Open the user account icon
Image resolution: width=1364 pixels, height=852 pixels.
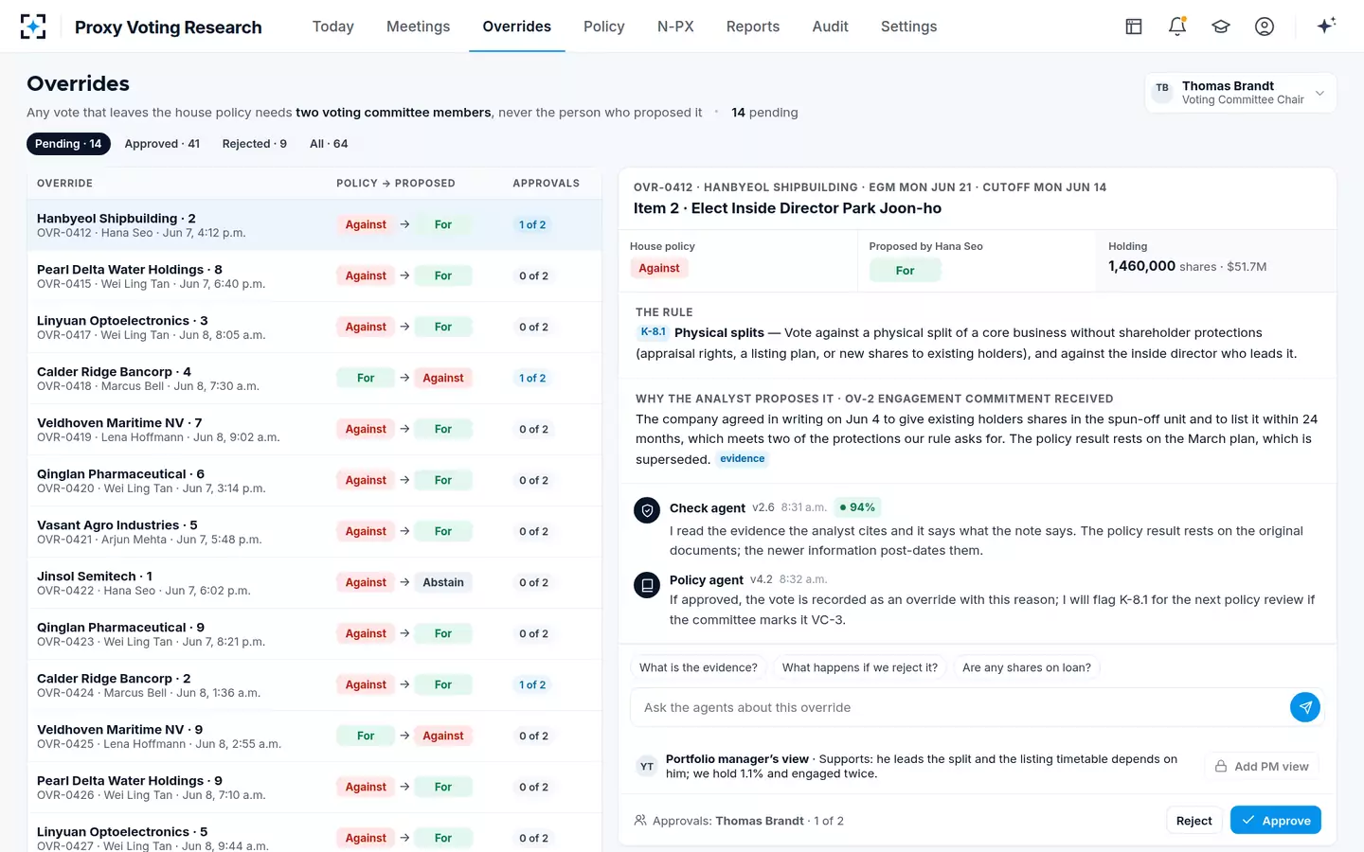click(x=1265, y=27)
